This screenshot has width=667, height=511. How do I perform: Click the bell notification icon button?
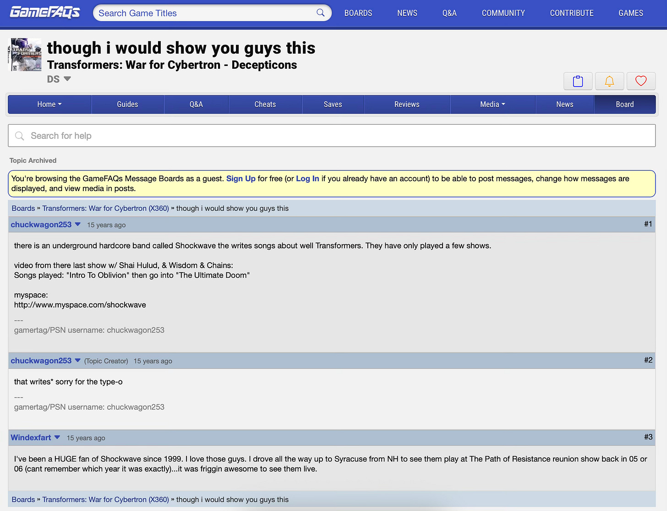(609, 81)
